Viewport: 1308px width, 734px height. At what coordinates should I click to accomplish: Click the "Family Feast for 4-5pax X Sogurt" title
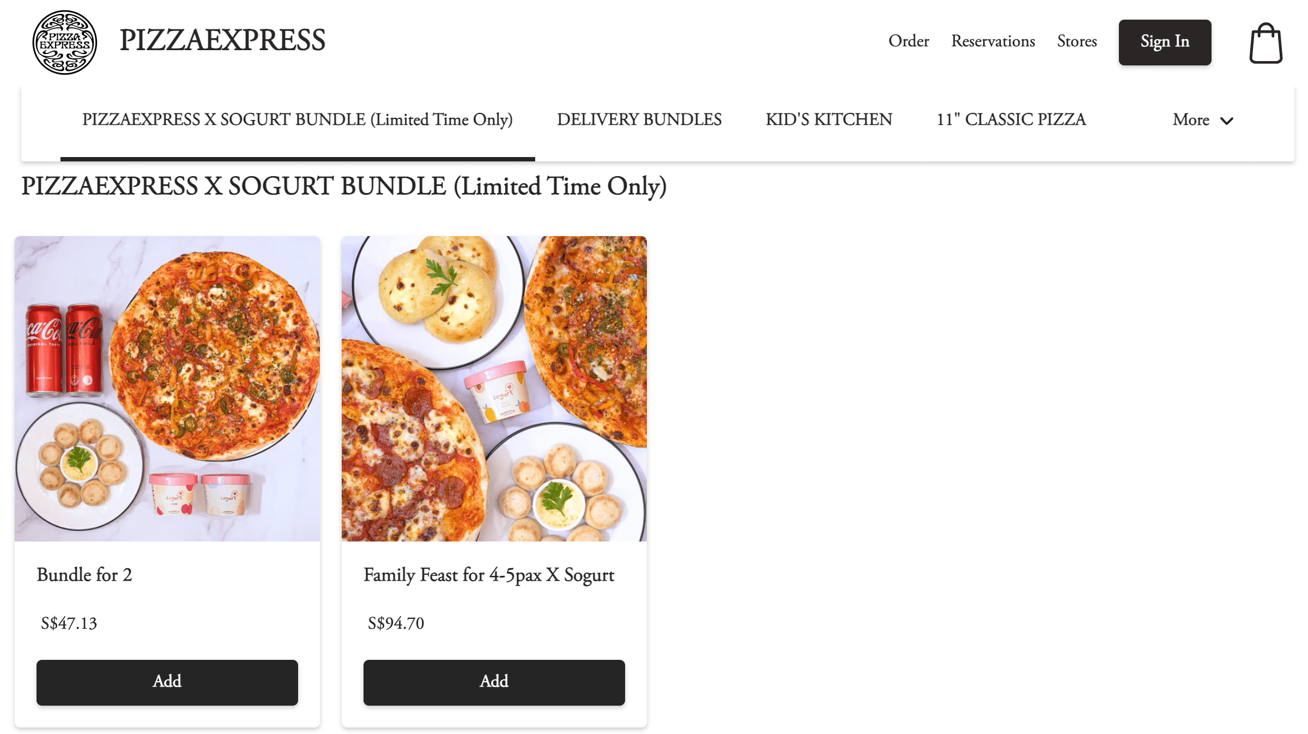point(489,575)
